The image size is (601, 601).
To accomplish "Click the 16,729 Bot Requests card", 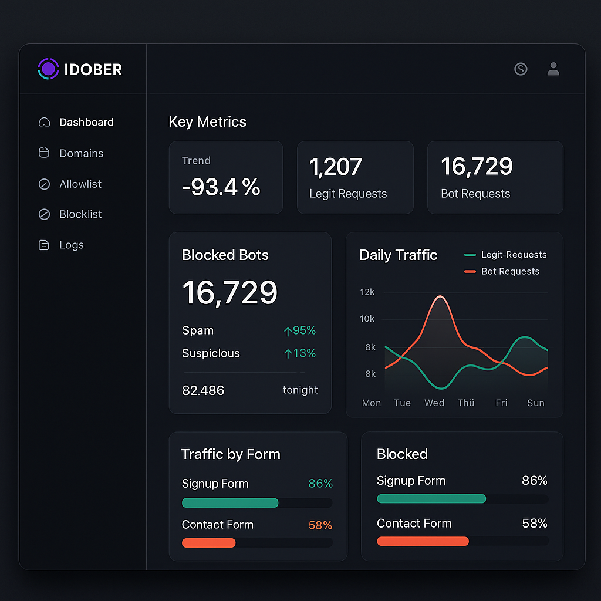I will 495,177.
